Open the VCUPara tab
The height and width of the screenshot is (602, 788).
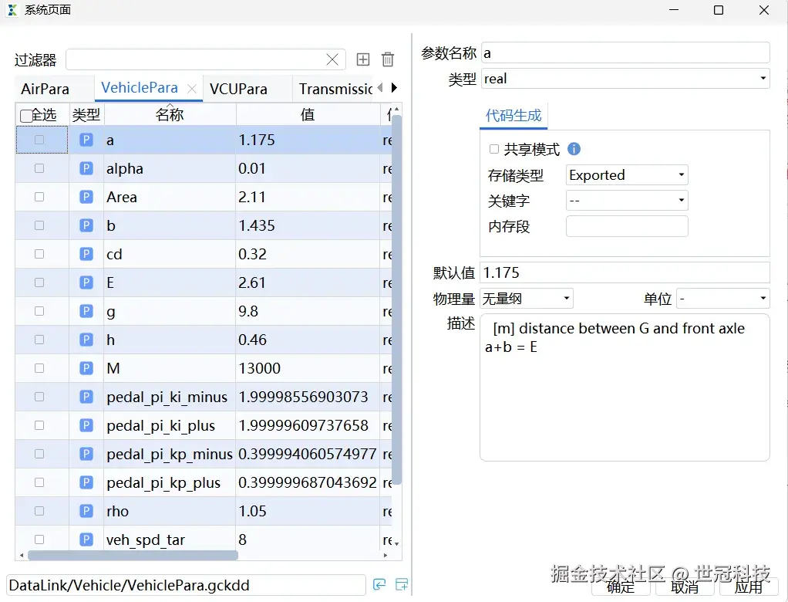pos(241,88)
